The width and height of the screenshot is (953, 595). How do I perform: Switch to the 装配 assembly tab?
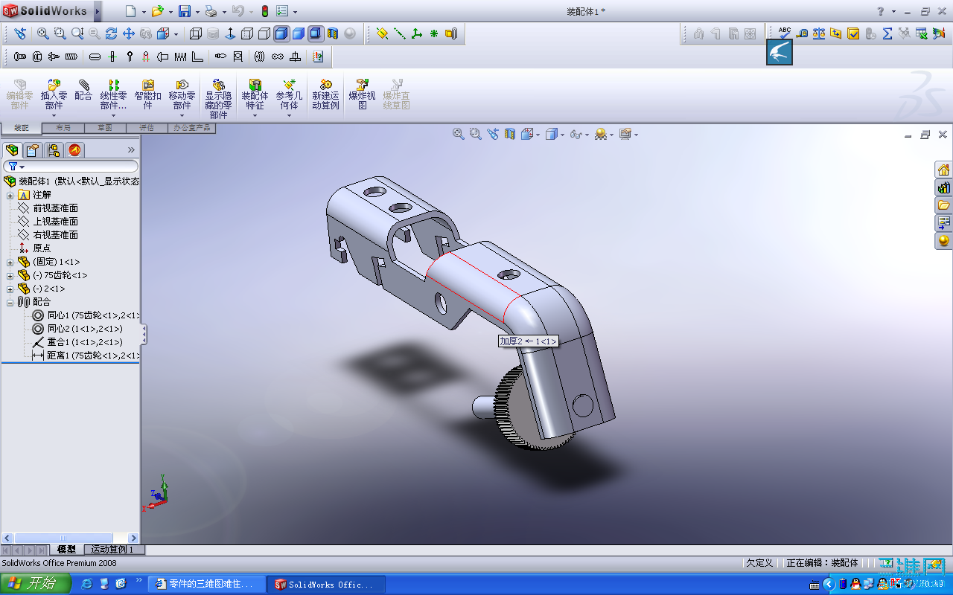(22, 128)
